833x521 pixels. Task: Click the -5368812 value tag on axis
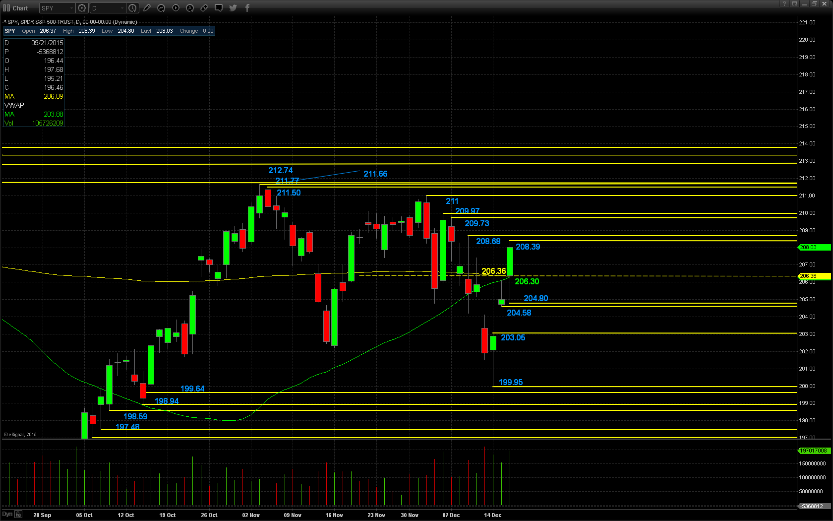[x=814, y=506]
